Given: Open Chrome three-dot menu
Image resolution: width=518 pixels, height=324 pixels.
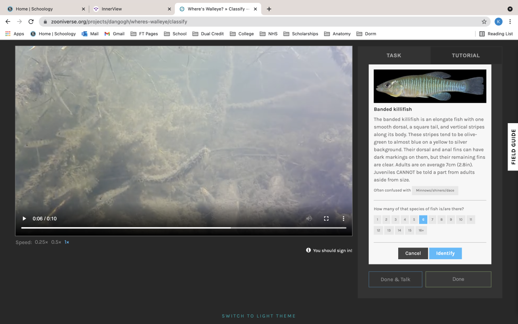Looking at the screenshot, I should pyautogui.click(x=510, y=21).
